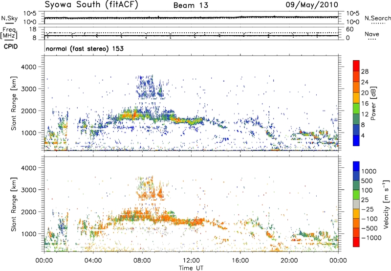Click the 'Nave' legend label
Image resolution: width=391 pixels, height=271 pixels.
click(x=372, y=34)
